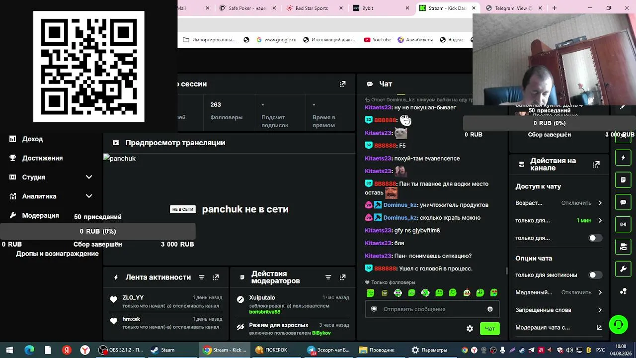Switch to the Bybit browser tab
The width and height of the screenshot is (636, 358).
[x=381, y=8]
